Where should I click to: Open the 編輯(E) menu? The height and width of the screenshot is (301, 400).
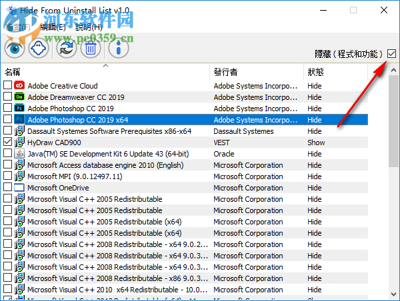[53, 27]
